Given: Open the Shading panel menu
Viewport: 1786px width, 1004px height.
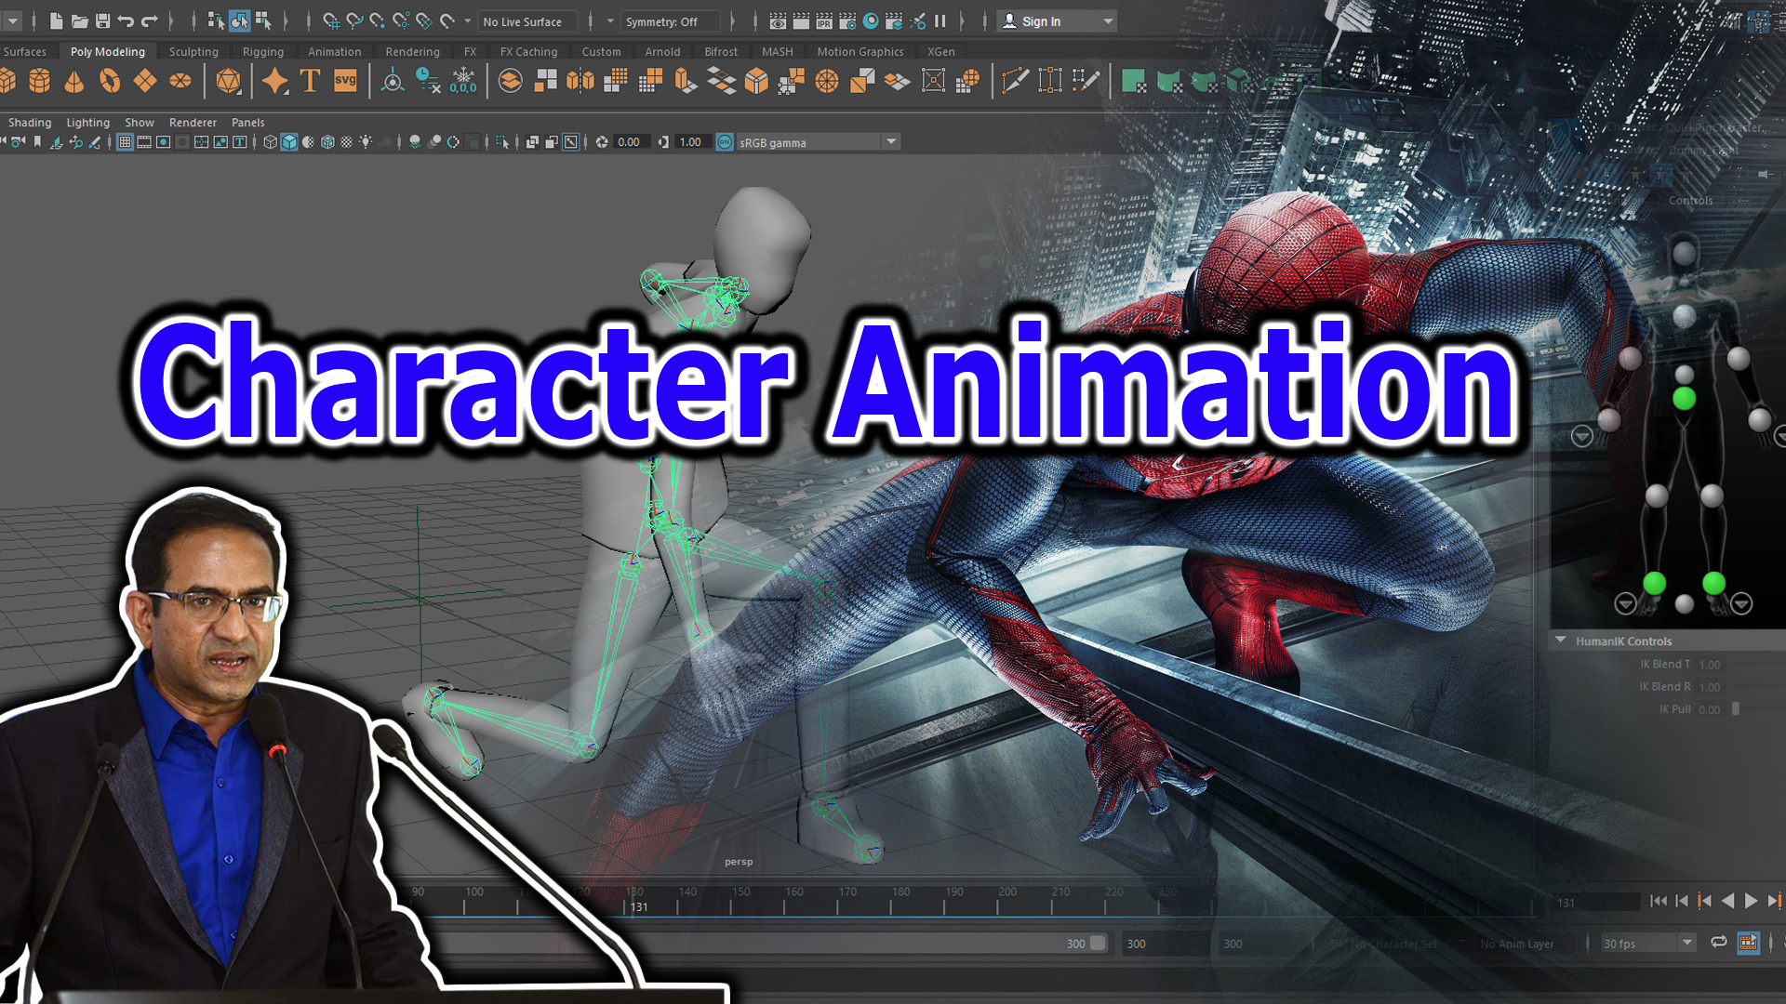Looking at the screenshot, I should pos(30,123).
